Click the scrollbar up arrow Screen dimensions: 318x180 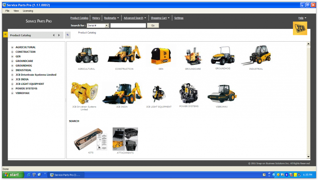[308, 44]
